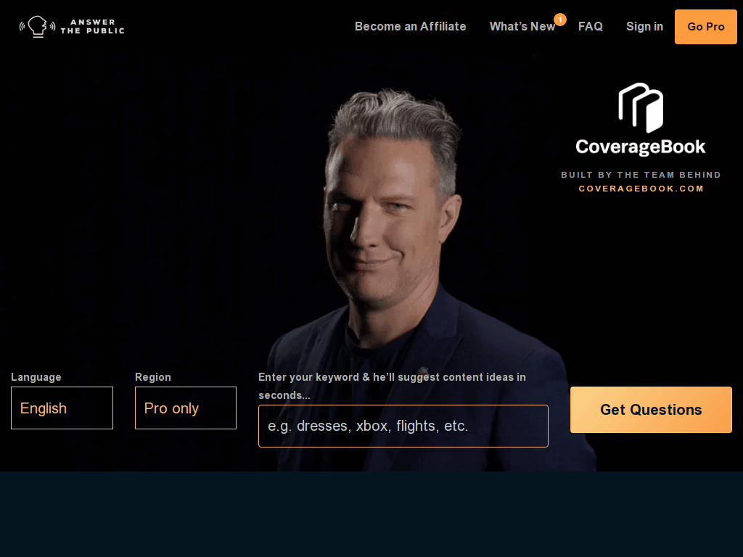Click the Region field label

pyautogui.click(x=153, y=377)
